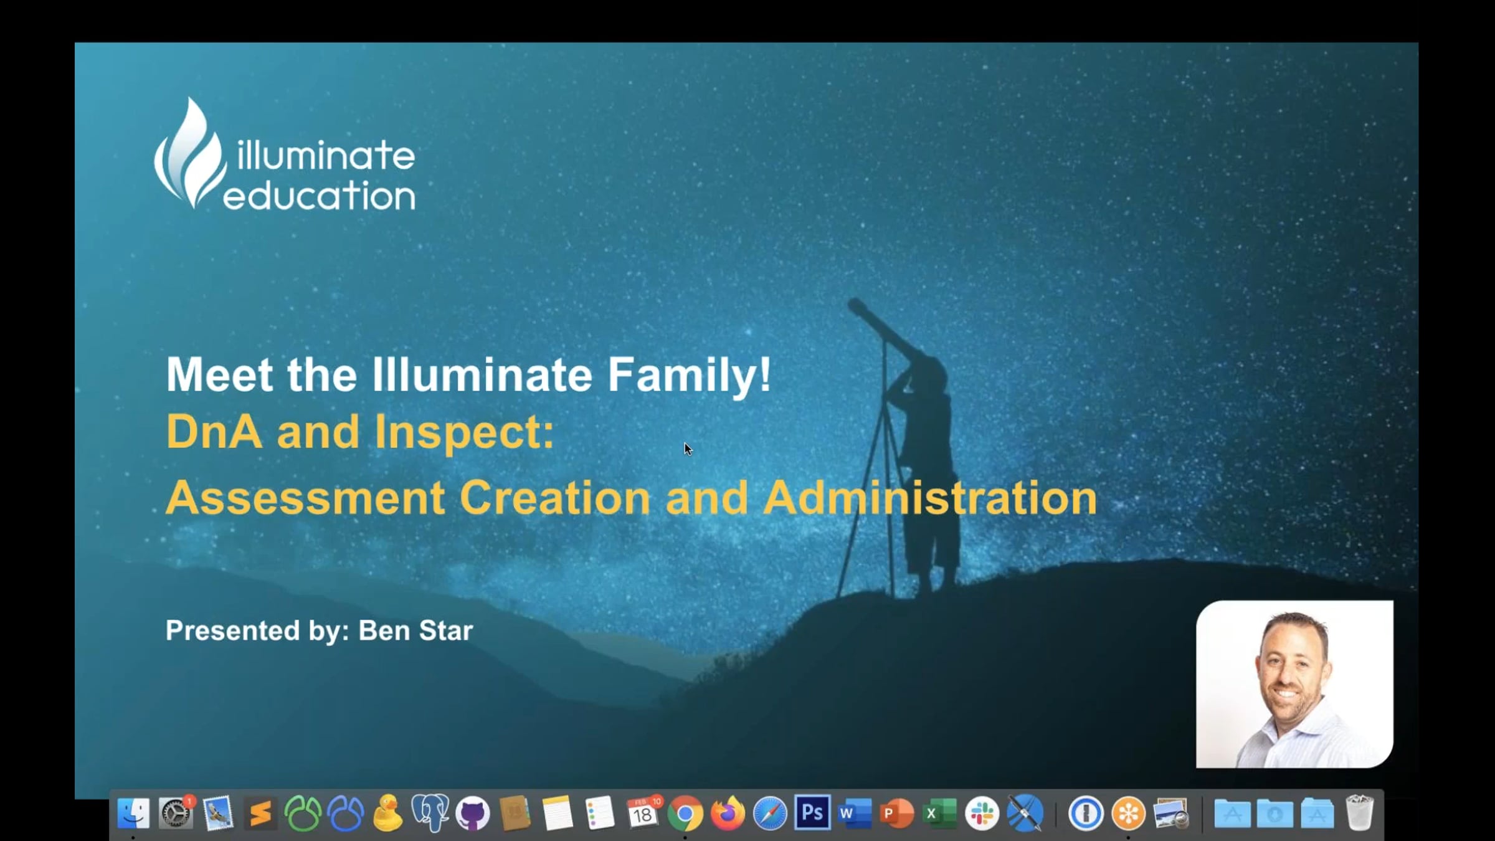Open Safari compass icon in dock
1495x841 pixels.
(770, 813)
